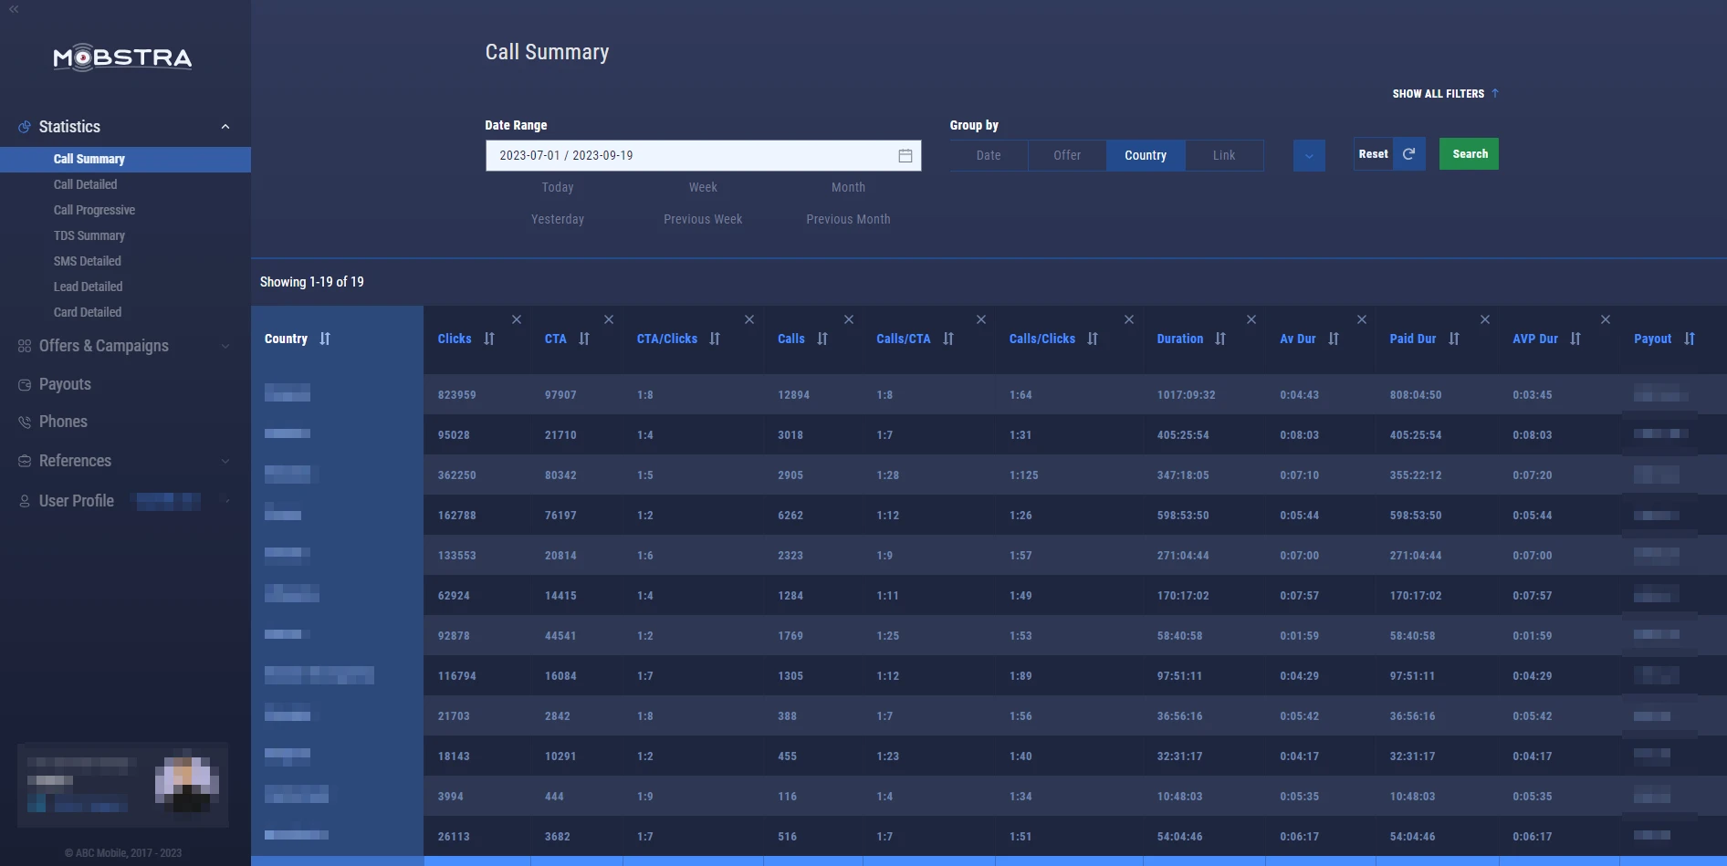Viewport: 1727px width, 866px height.
Task: Group results by Date
Action: 989,155
